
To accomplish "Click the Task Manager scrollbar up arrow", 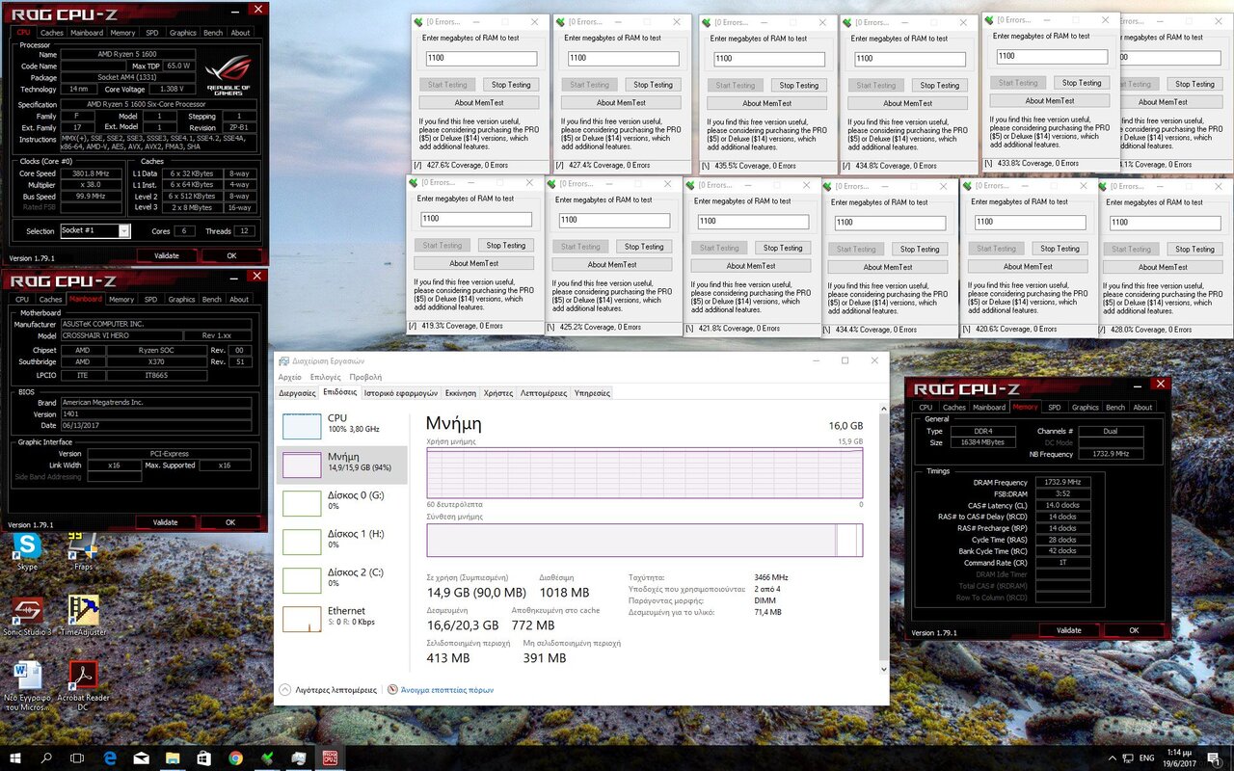I will pyautogui.click(x=883, y=409).
